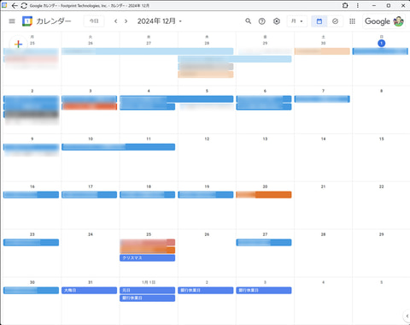
Task: Switch to calendar view toggle
Action: [x=319, y=21]
